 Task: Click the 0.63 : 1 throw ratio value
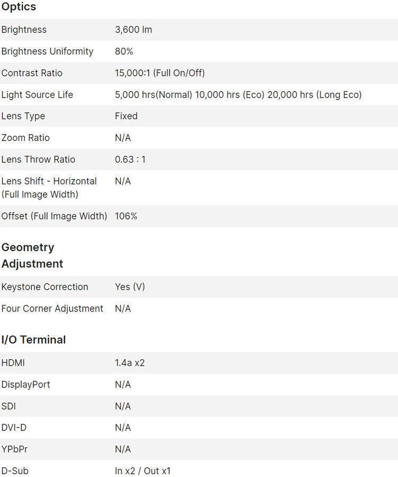(130, 160)
